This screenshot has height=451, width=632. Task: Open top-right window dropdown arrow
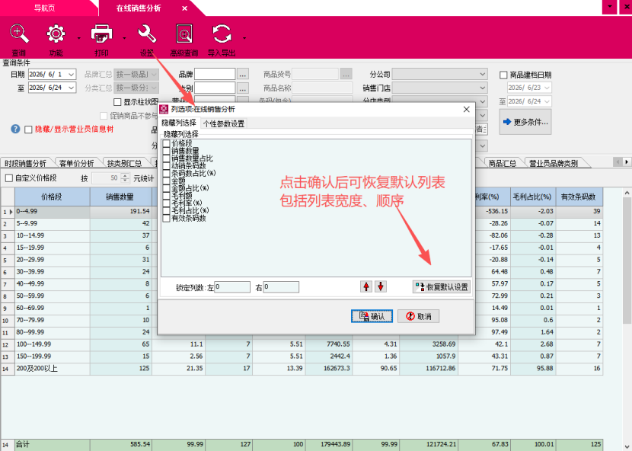coord(609,7)
